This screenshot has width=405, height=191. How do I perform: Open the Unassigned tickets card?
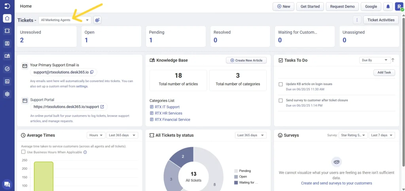[x=369, y=36]
